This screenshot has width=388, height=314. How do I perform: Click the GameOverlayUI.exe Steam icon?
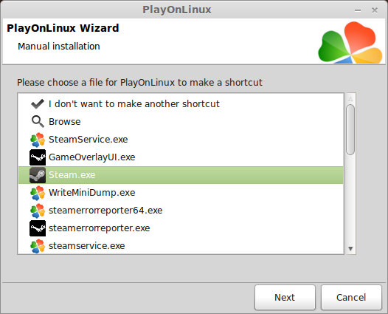click(38, 157)
